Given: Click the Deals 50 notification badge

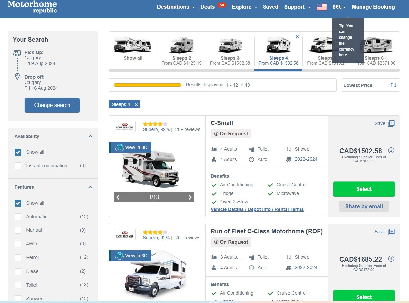Looking at the screenshot, I should (222, 5).
